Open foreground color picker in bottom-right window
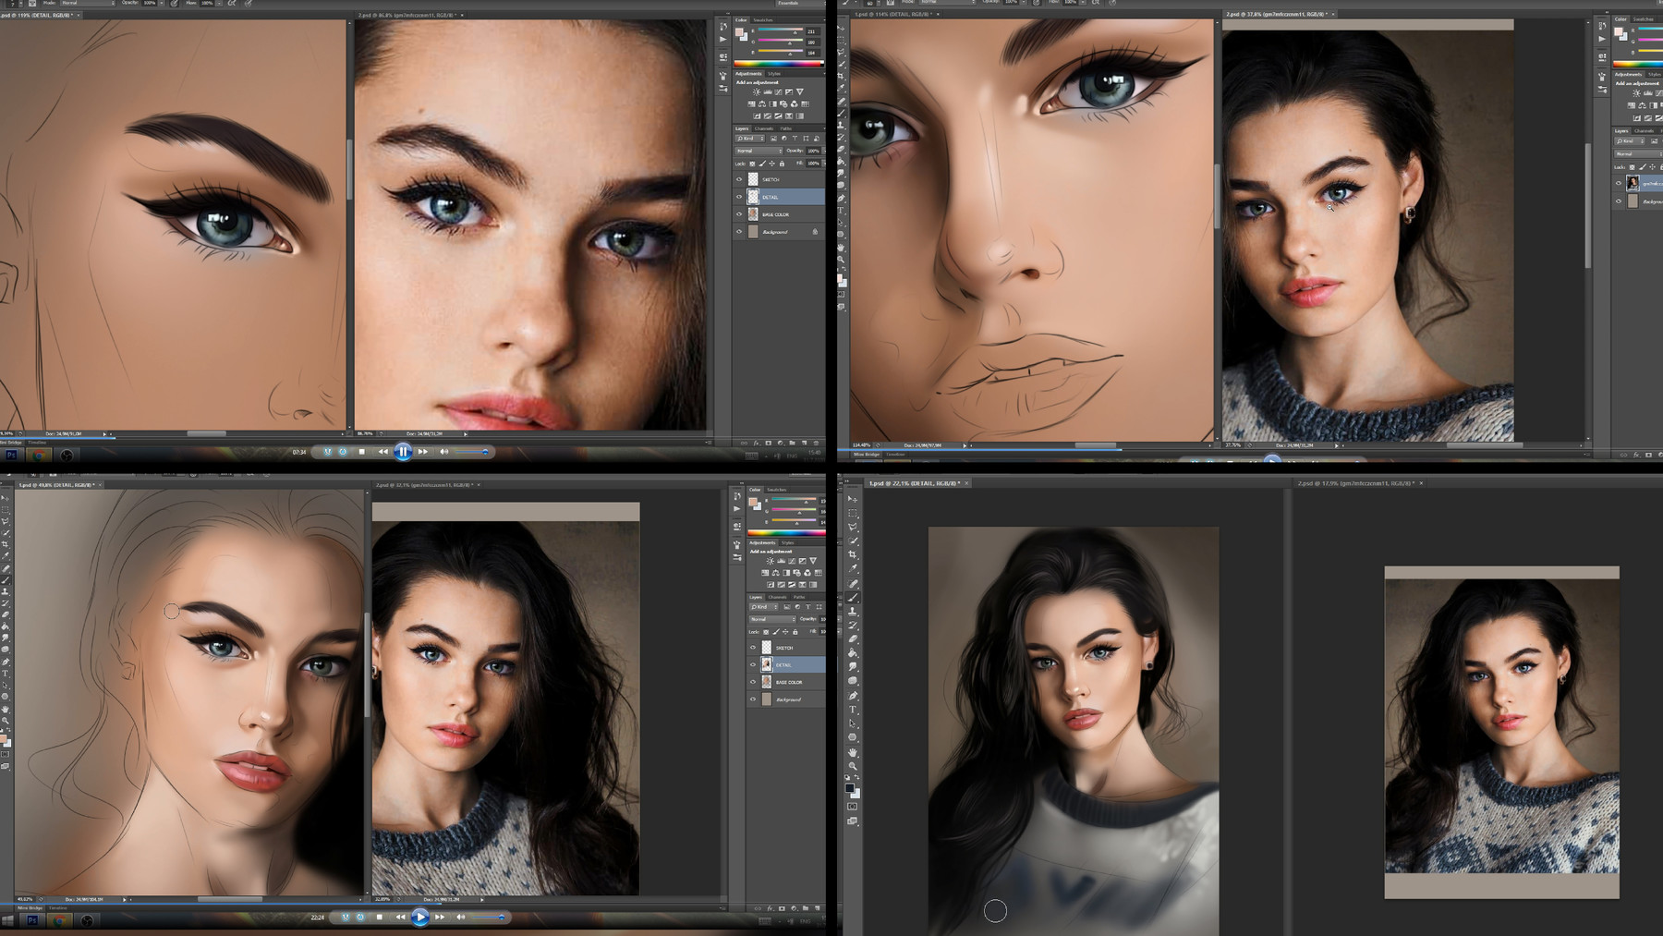Viewport: 1663px width, 936px height. tap(850, 788)
